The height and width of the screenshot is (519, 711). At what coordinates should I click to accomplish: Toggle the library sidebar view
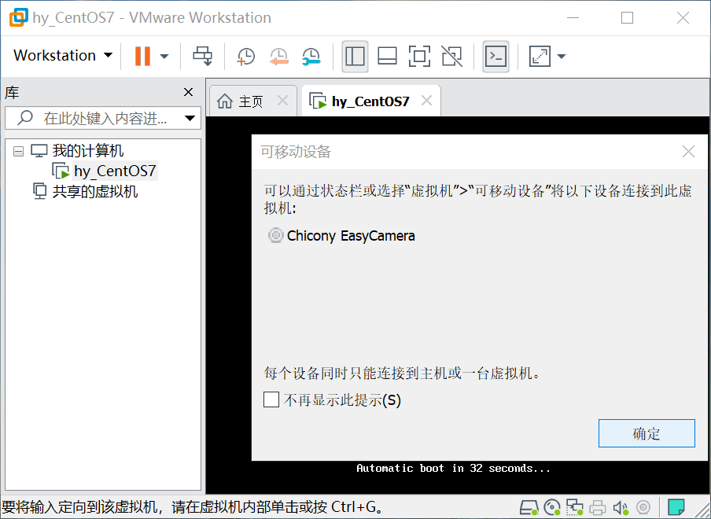click(355, 56)
